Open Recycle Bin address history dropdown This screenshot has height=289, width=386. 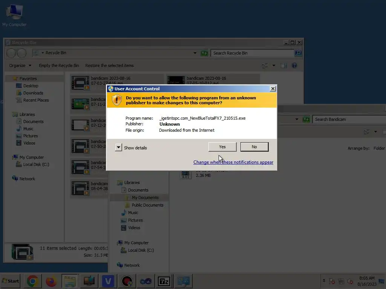coord(195,53)
